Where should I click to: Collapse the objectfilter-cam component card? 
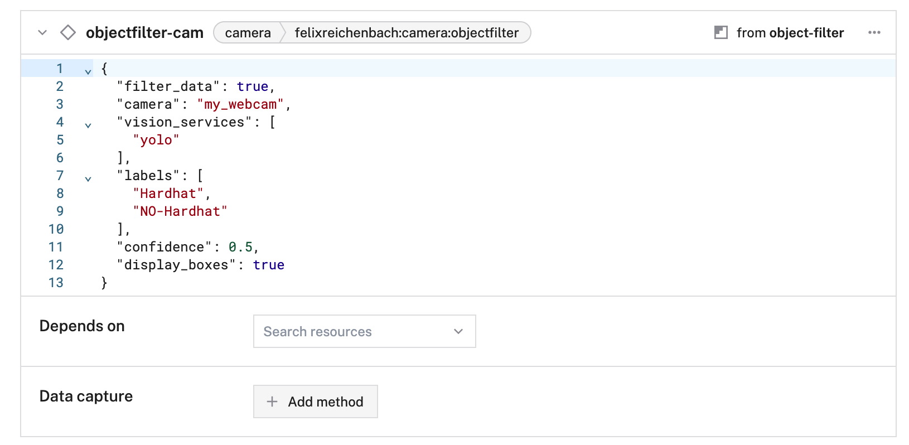pos(42,33)
